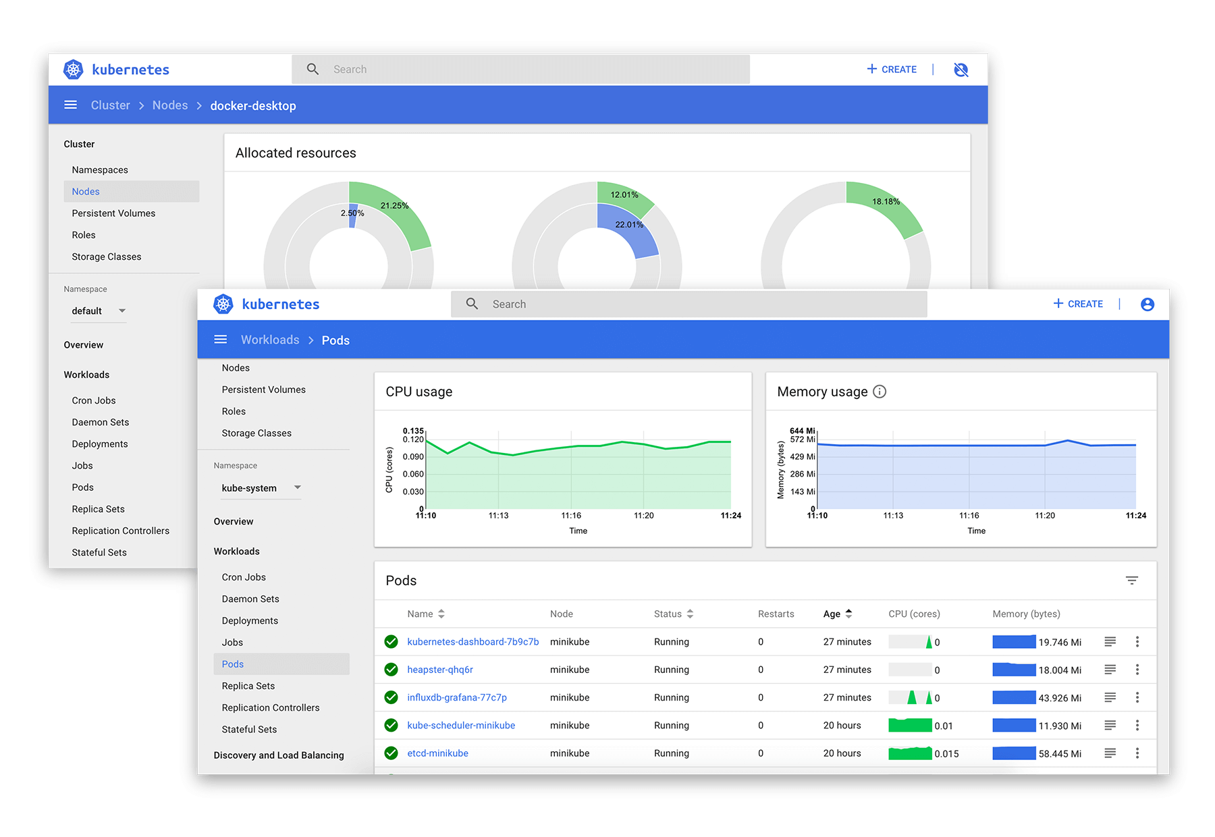Screen dimensions: 1215x837
Task: Click the CPU sparkline for etcd-minikube
Action: 910,753
